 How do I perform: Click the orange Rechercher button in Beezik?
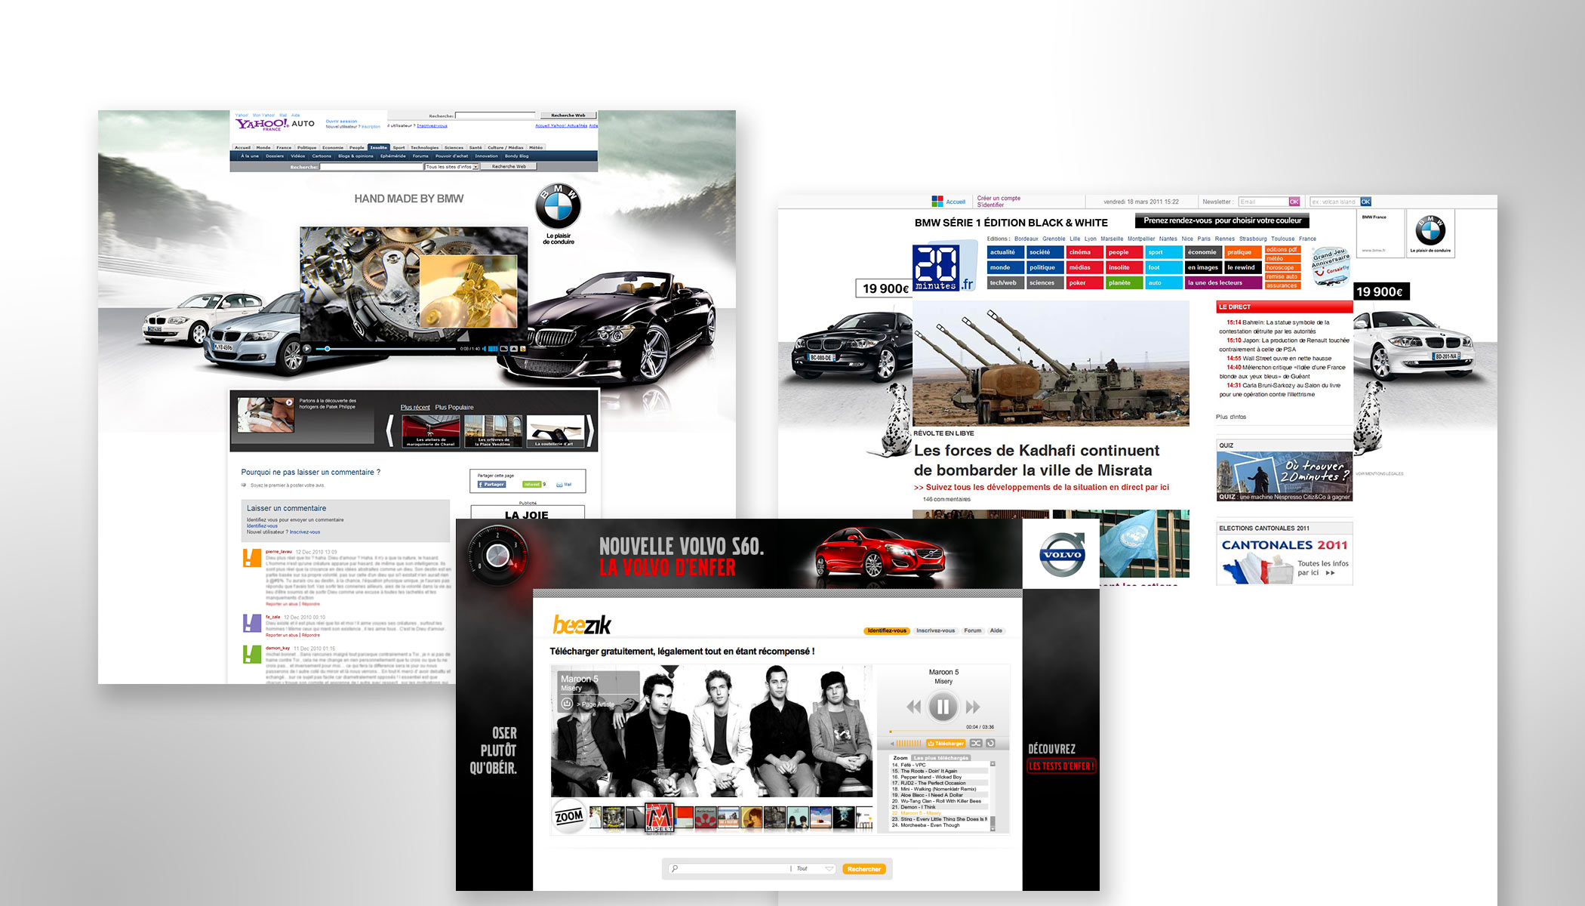[863, 869]
